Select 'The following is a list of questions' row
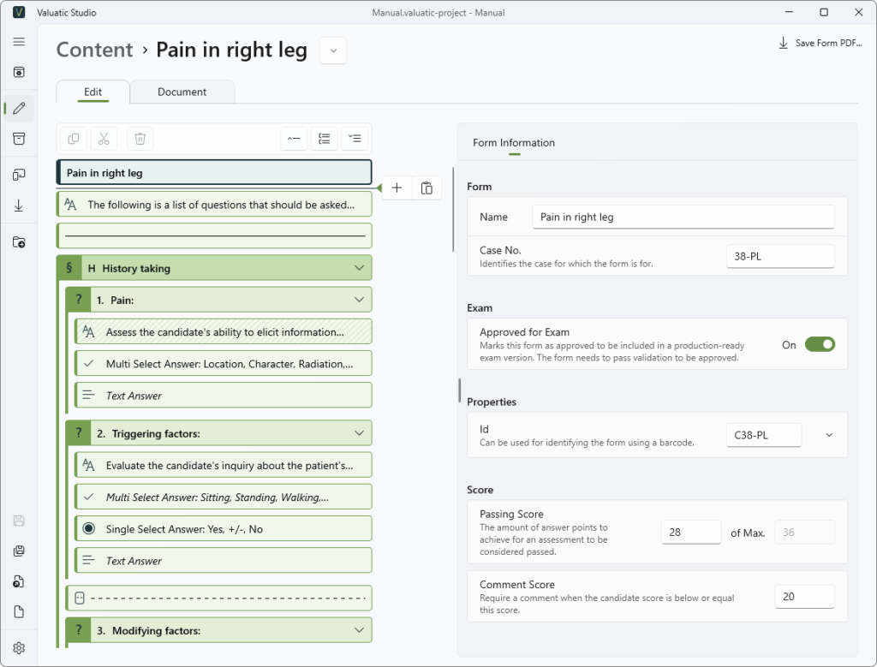Viewport: 877px width, 667px height. point(214,205)
